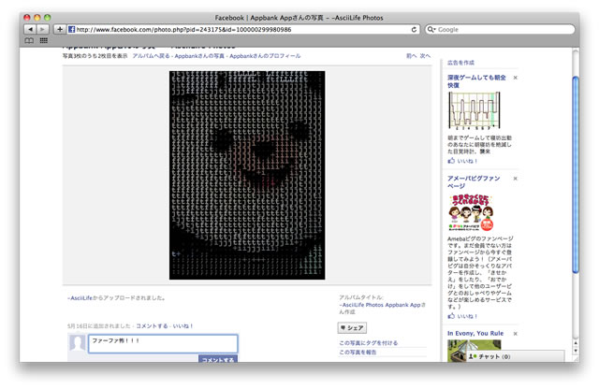Open the チャット chat bar
The image size is (599, 389).
point(514,356)
